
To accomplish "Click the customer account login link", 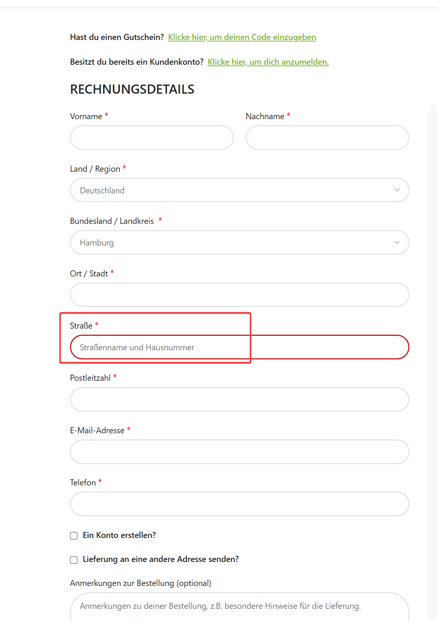I will click(268, 62).
